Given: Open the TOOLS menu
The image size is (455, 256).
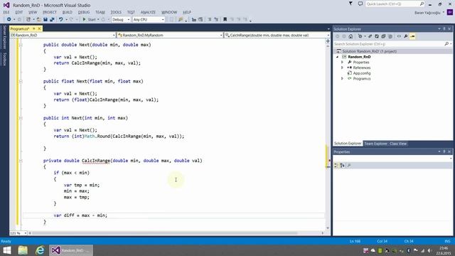Looking at the screenshot, I should point(116,12).
